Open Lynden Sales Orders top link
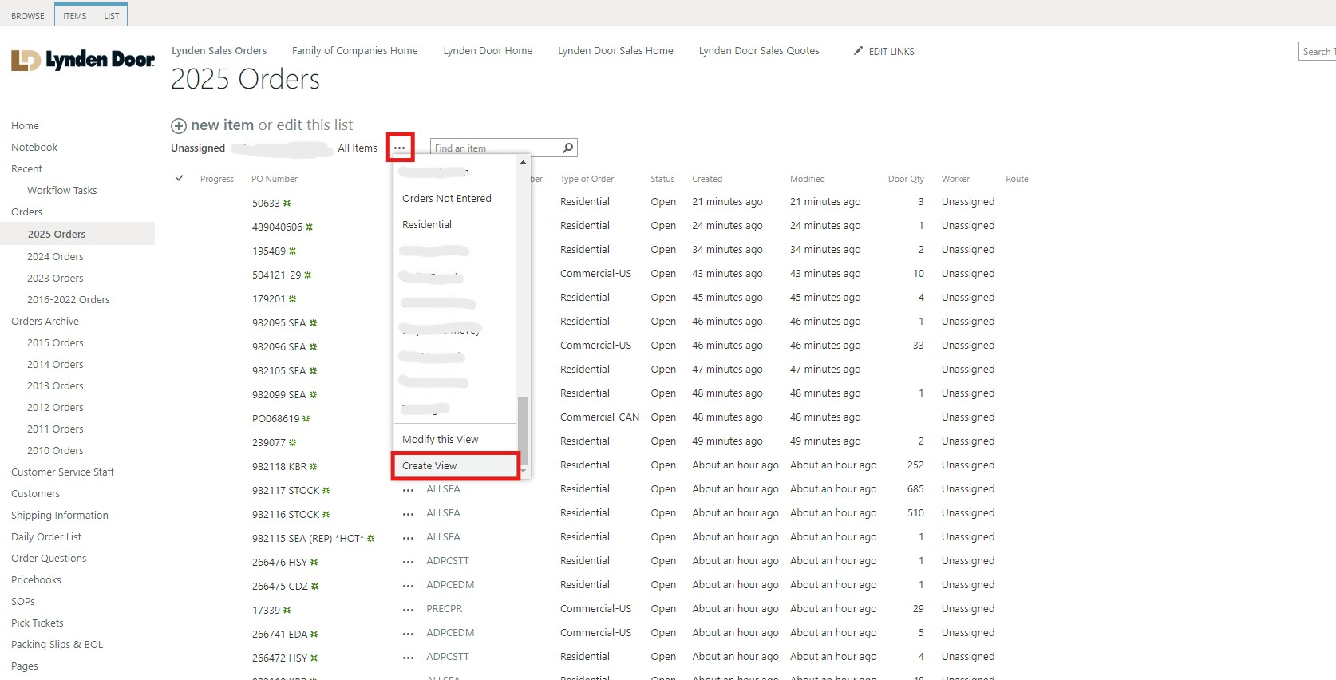 219,50
